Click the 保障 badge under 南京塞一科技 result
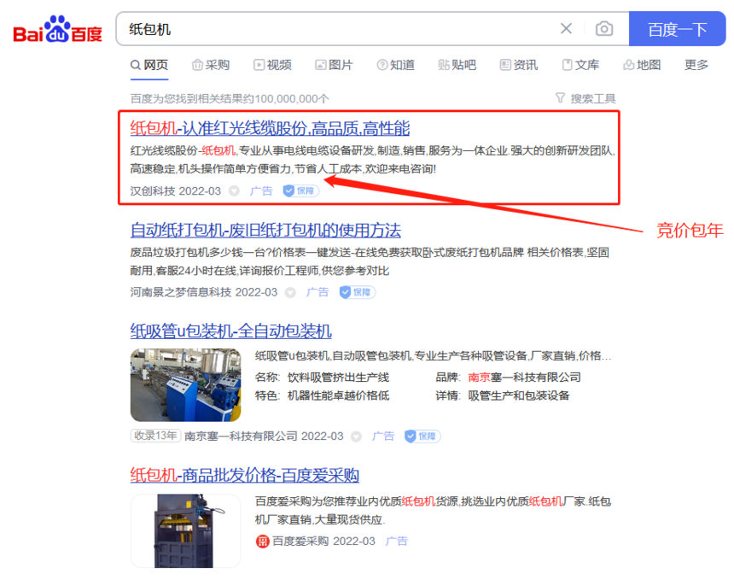The width and height of the screenshot is (734, 580). 422,436
